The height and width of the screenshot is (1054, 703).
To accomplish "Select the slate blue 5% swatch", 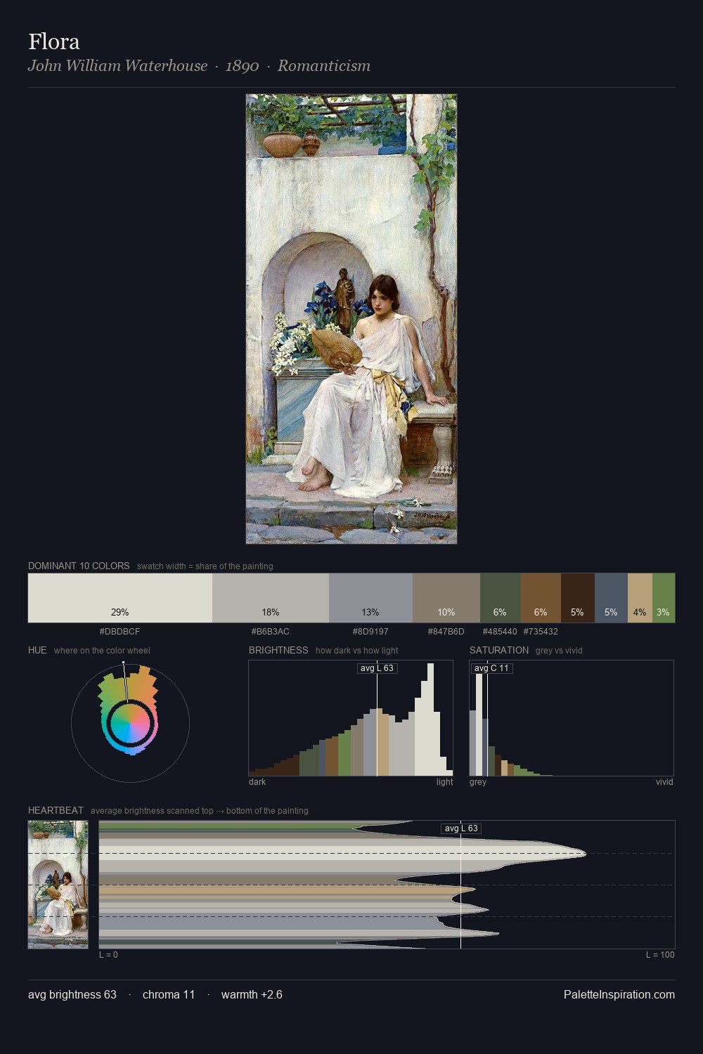I will click(611, 597).
